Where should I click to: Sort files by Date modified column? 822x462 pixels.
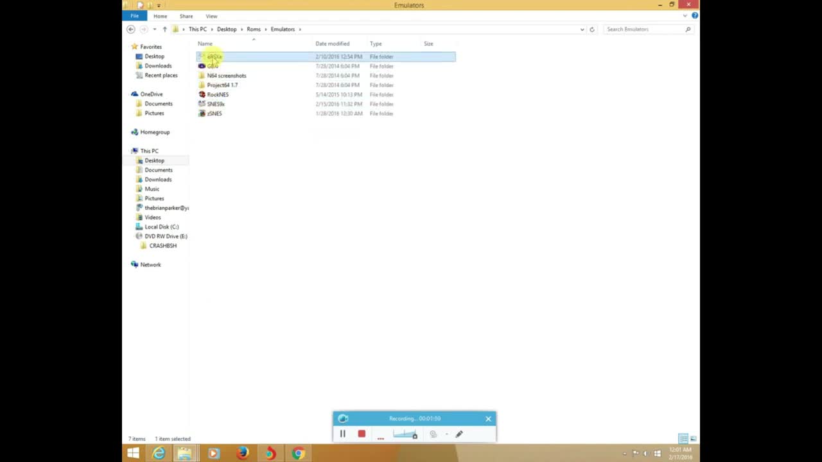tap(332, 44)
